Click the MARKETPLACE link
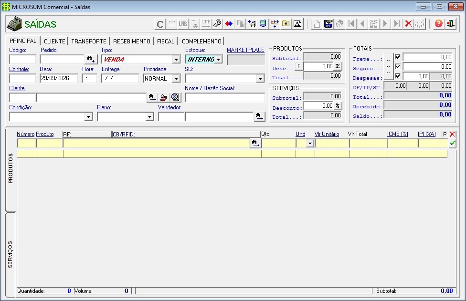The width and height of the screenshot is (466, 301). tap(245, 50)
